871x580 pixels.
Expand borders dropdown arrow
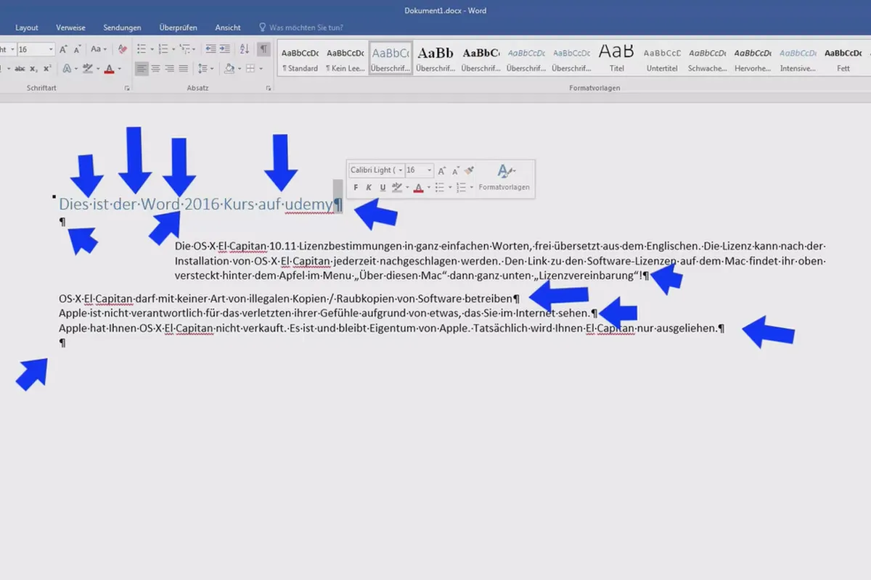point(261,68)
